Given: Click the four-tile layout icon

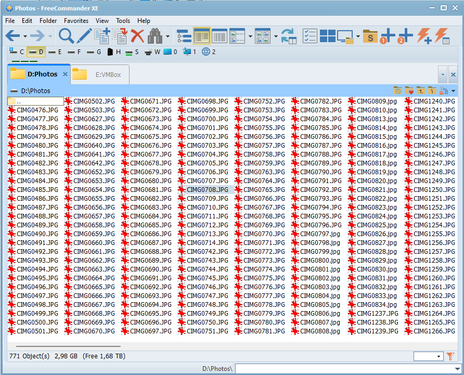Looking at the screenshot, I should (x=328, y=36).
